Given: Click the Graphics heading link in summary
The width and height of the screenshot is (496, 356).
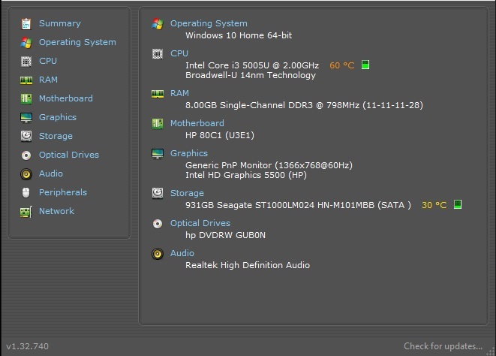Looking at the screenshot, I should tap(189, 153).
